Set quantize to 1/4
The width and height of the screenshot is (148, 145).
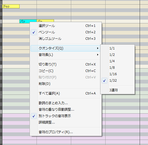117,61
